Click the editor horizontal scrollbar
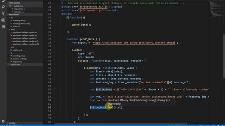The image size is (225, 126). (121, 124)
